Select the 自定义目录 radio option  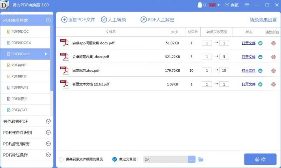pyautogui.click(x=115, y=159)
